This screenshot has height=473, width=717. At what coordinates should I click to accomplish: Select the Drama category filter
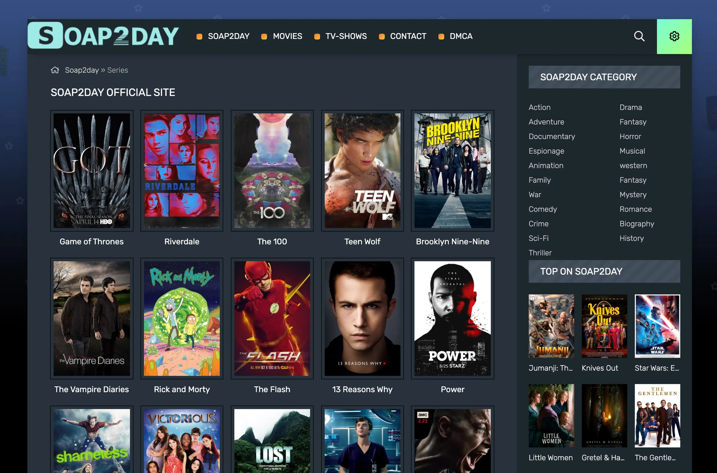tap(630, 107)
